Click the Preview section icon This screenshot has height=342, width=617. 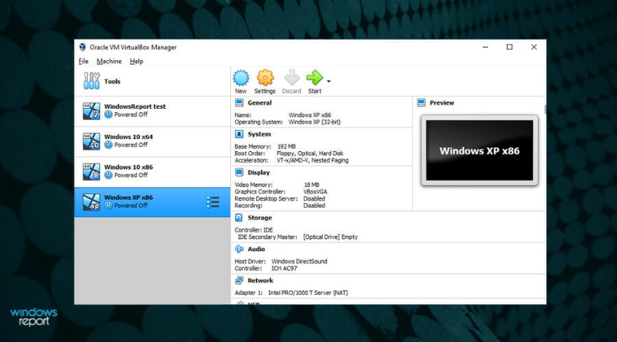[x=421, y=103]
